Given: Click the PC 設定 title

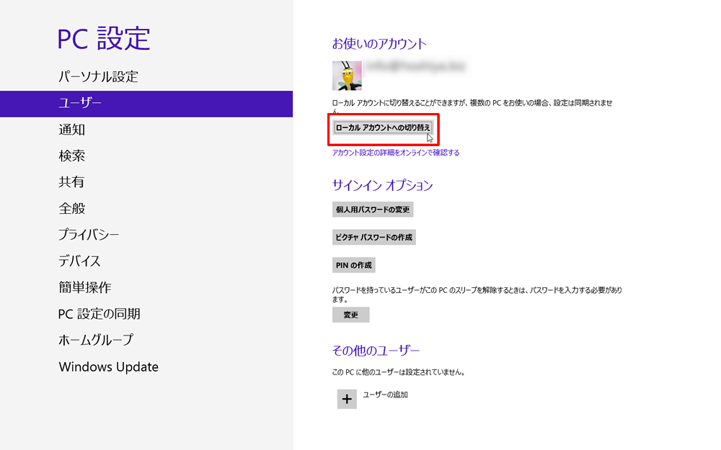Looking at the screenshot, I should coord(104,39).
